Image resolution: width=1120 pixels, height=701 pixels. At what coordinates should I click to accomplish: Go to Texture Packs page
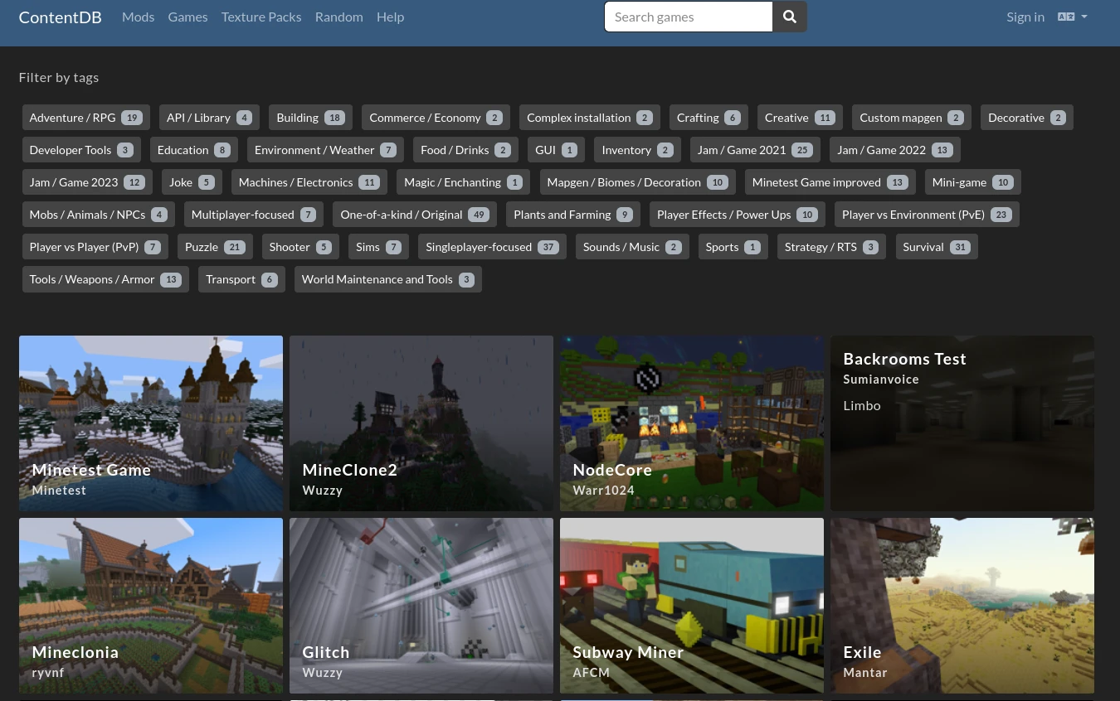click(x=261, y=17)
